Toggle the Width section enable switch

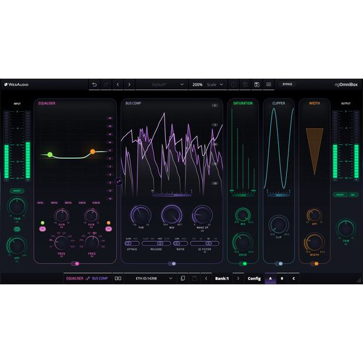[315, 264]
